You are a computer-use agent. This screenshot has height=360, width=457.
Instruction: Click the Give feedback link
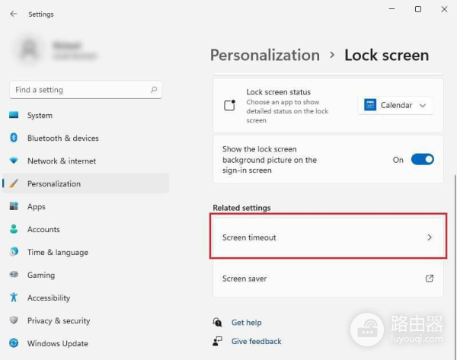tap(256, 342)
